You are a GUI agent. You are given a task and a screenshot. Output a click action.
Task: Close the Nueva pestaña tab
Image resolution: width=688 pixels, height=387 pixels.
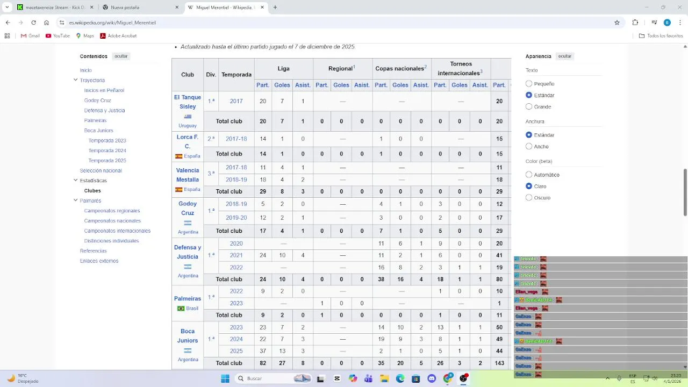coord(177,8)
